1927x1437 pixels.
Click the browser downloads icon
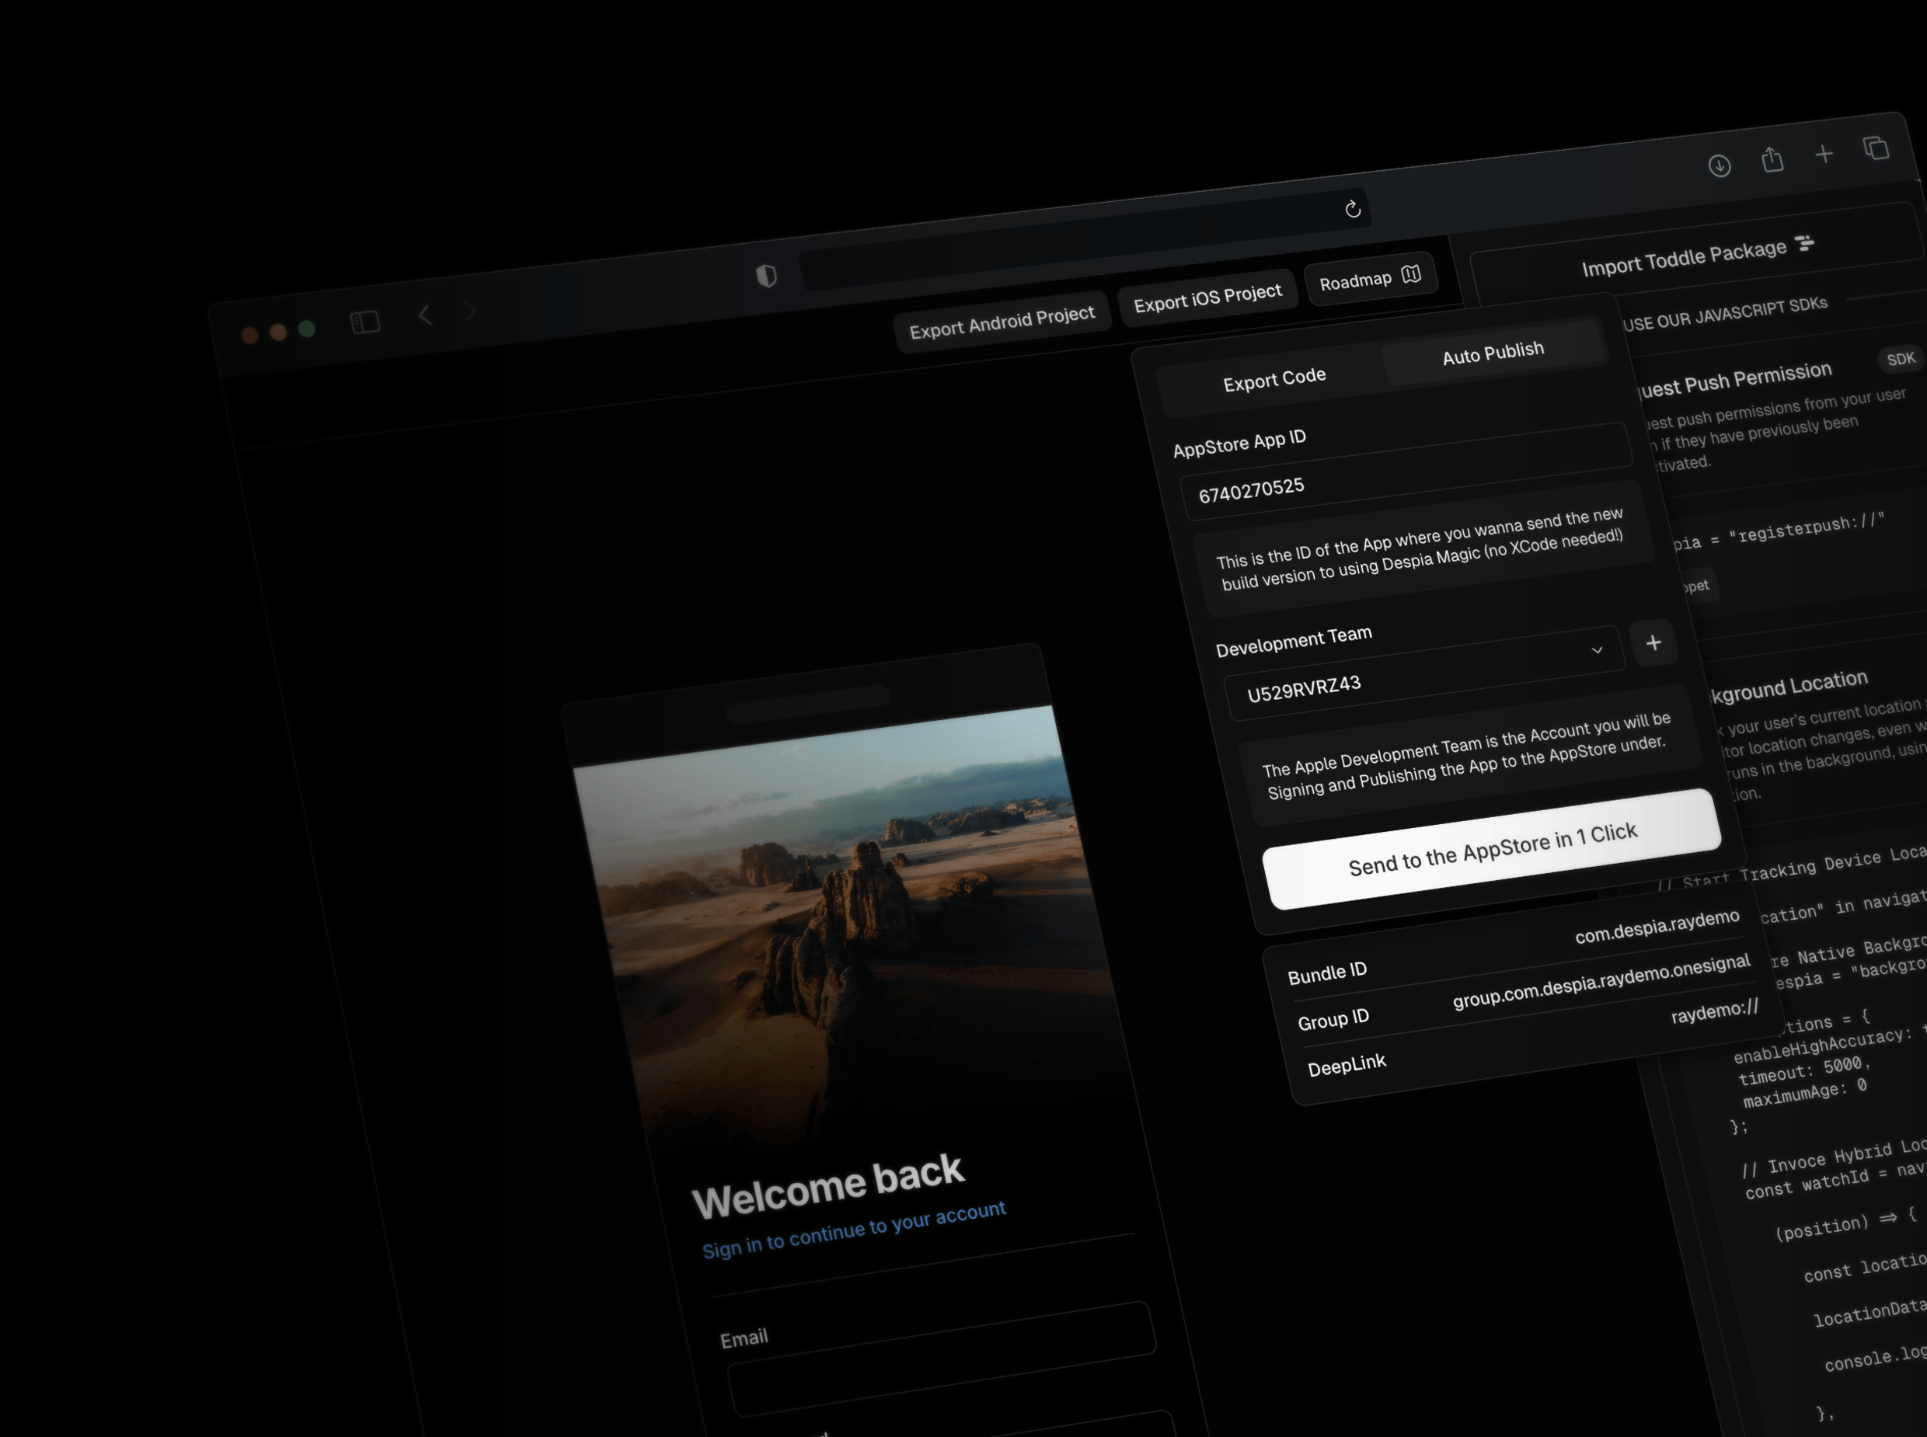pos(1719,165)
